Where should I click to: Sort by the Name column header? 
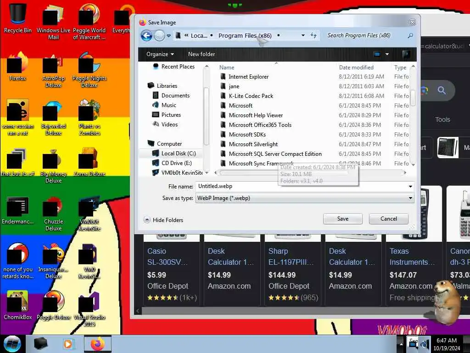[227, 68]
